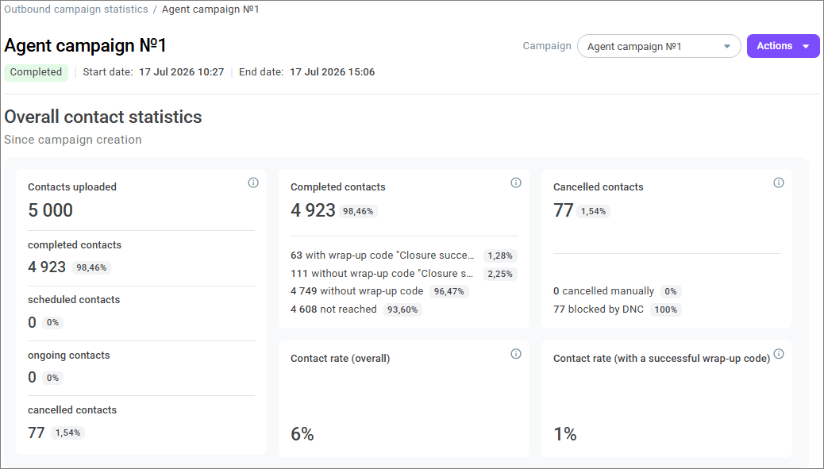Click the cancelled contacts label in the uploaded card
824x469 pixels.
(72, 410)
